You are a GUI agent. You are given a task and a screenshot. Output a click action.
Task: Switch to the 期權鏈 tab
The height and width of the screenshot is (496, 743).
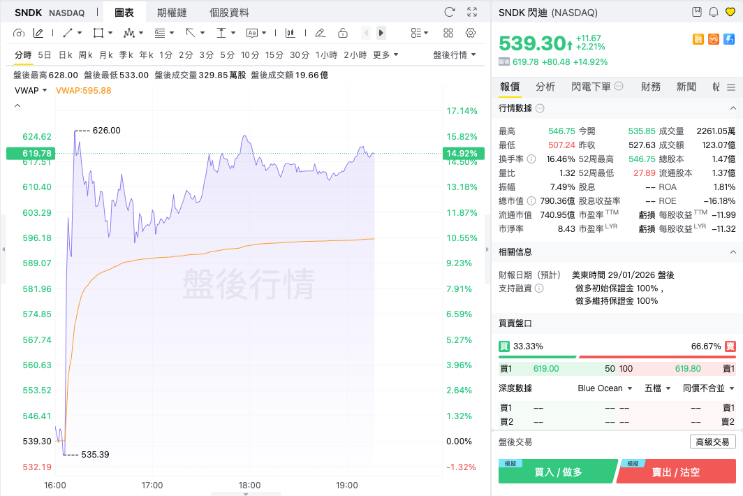[172, 13]
